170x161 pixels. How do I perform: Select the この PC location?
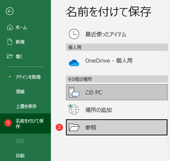(117, 92)
